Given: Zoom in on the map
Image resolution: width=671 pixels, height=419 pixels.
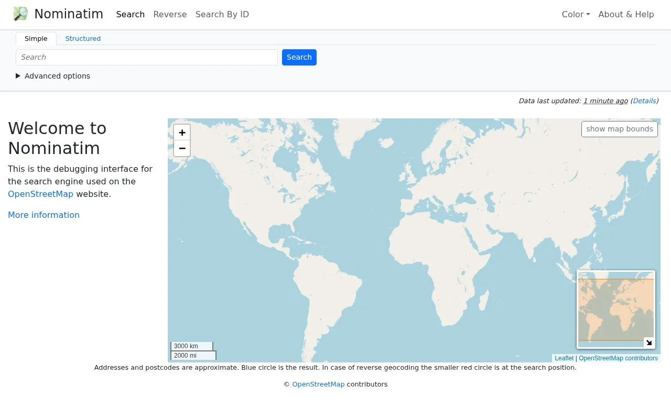Looking at the screenshot, I should click(182, 133).
